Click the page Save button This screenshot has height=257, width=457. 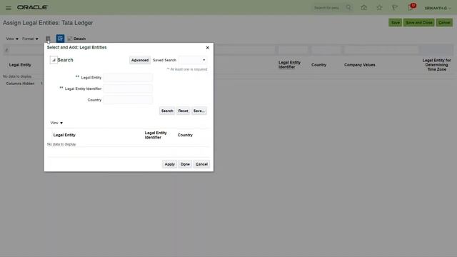395,22
